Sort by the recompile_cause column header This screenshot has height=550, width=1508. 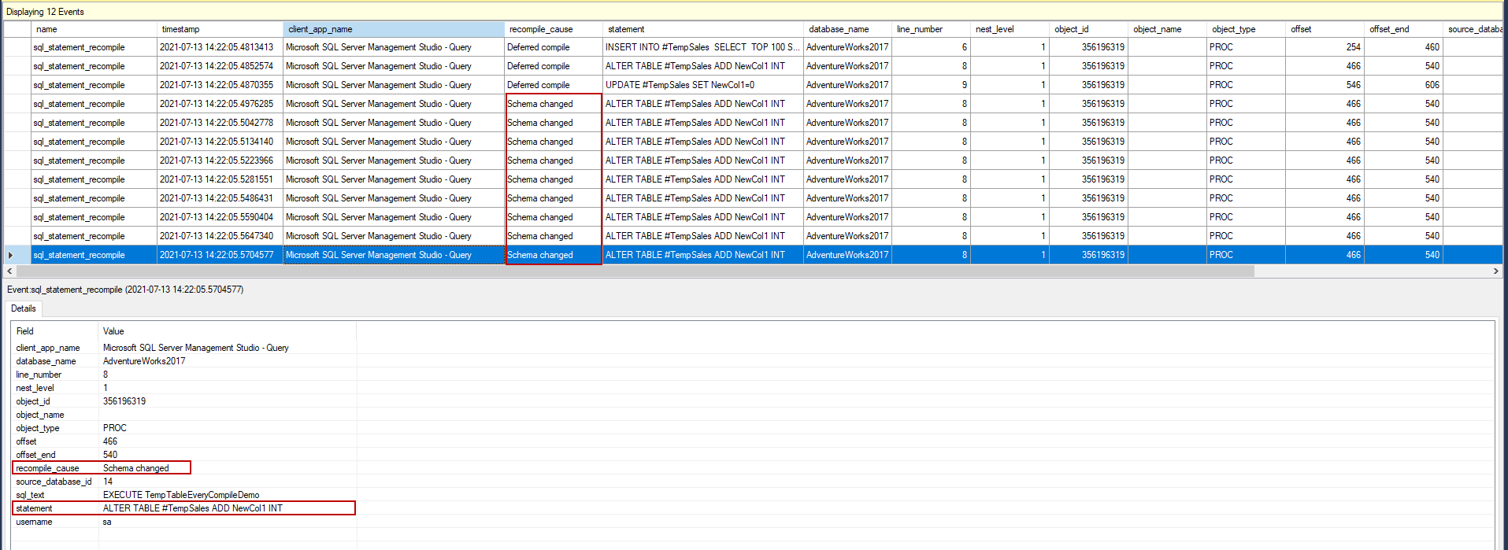click(x=554, y=29)
